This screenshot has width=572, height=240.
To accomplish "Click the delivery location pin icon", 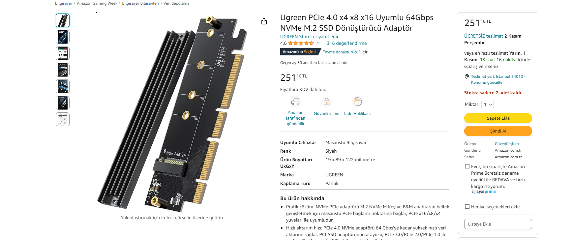I will 467,76.
